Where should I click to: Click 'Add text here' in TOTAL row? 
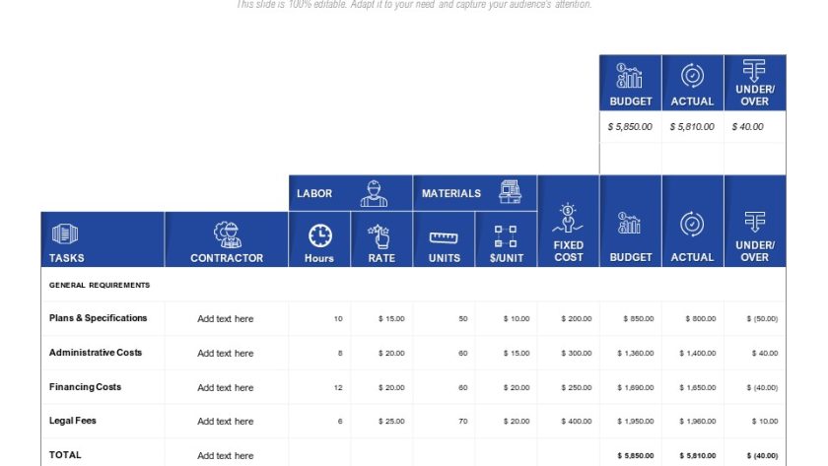tap(226, 455)
